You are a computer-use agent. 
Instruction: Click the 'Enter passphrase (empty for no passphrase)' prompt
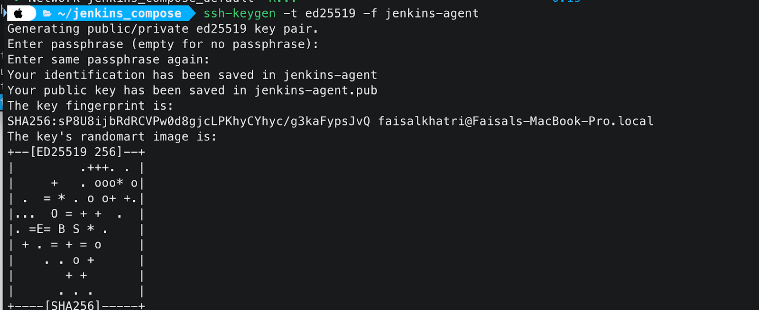click(162, 44)
